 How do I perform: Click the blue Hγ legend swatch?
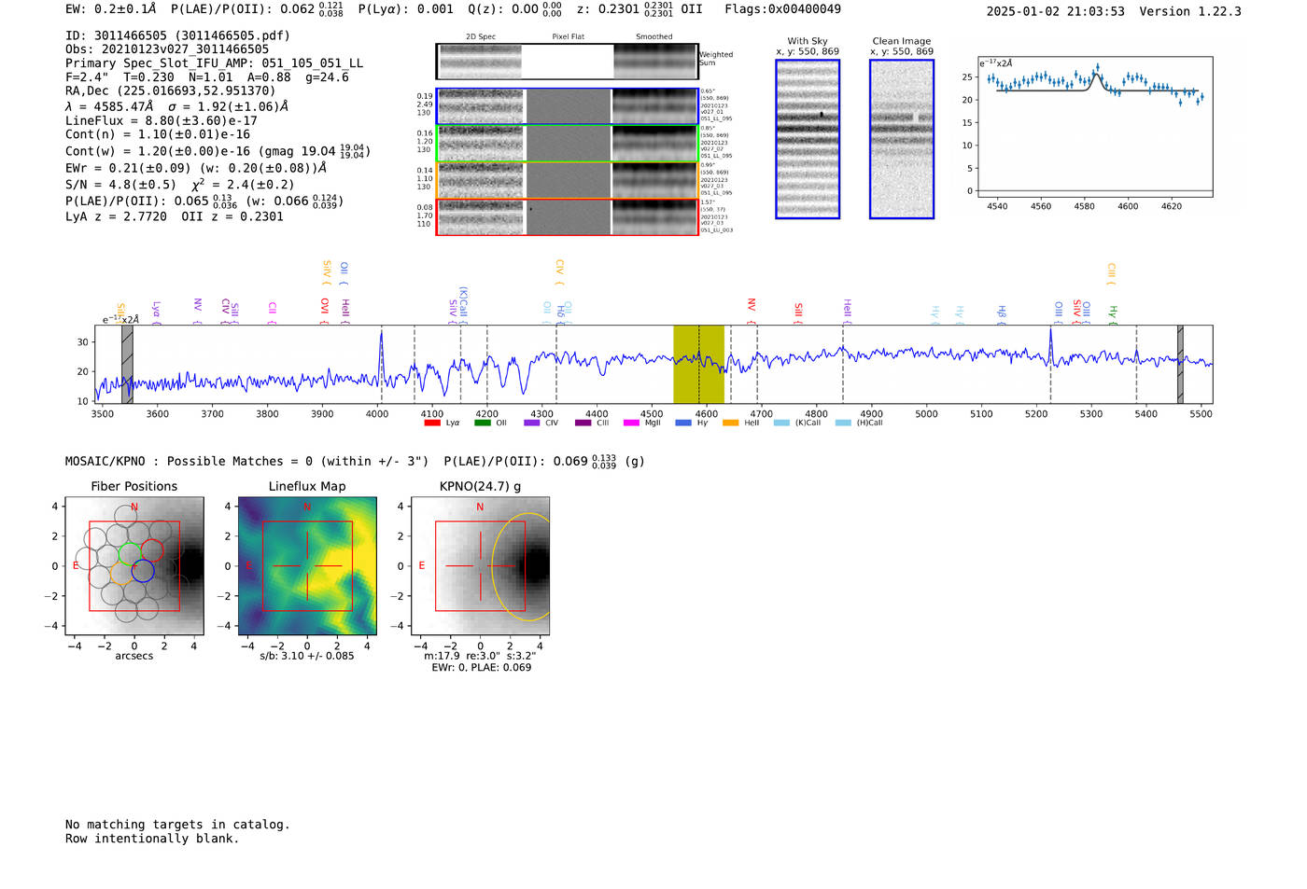683,424
